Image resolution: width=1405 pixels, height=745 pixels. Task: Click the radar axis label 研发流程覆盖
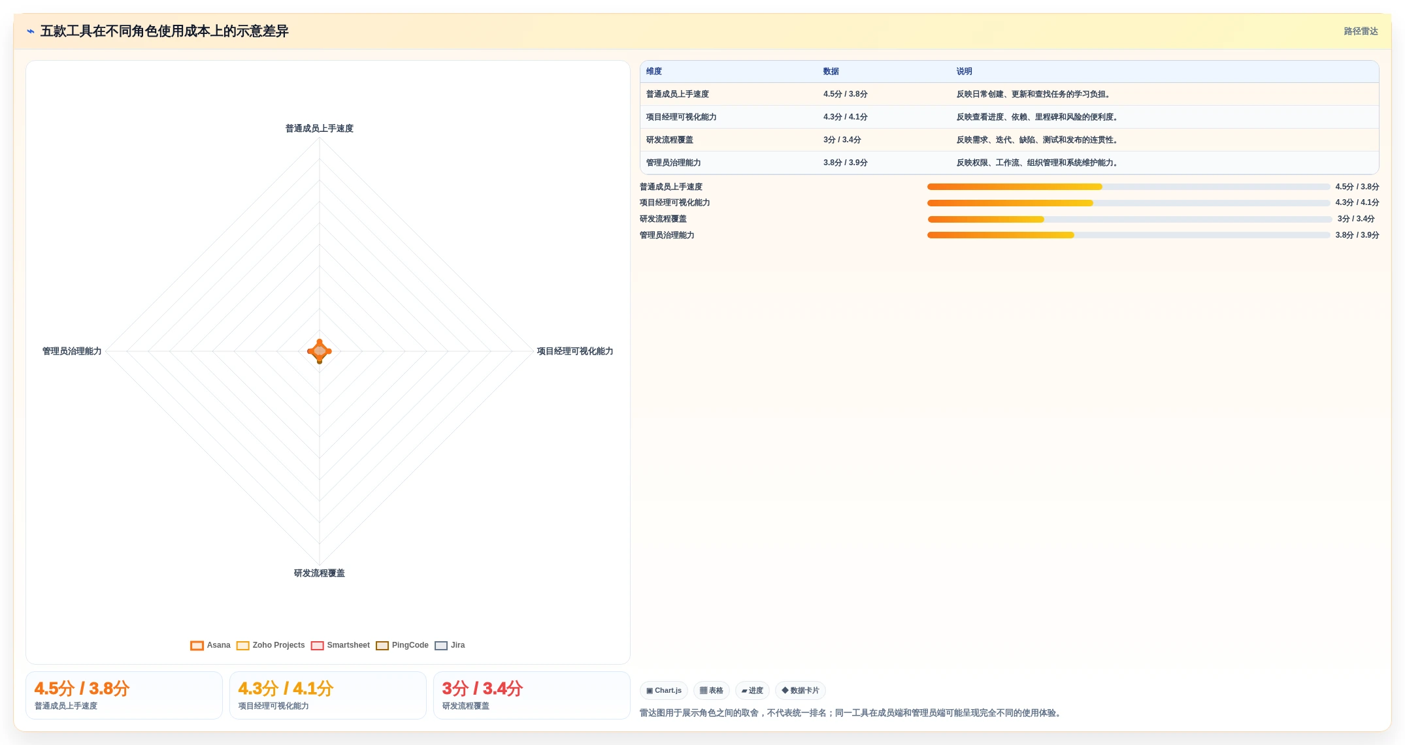(x=320, y=573)
